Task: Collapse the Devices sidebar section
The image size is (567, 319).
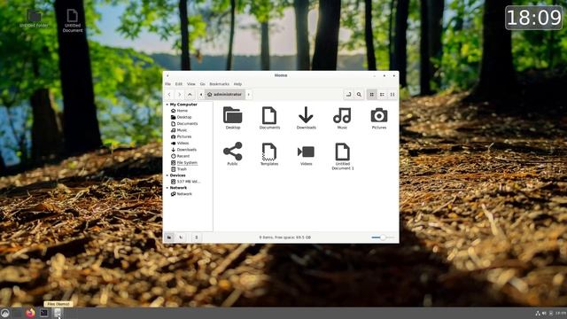Action: coord(167,175)
